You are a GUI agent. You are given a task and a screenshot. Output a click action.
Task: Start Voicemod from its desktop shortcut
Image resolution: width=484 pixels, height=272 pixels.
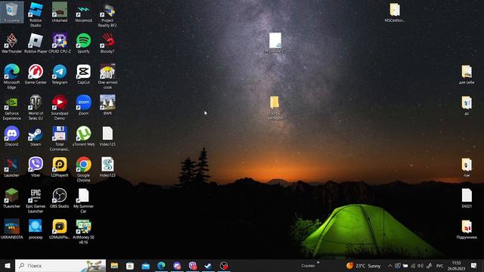83,12
